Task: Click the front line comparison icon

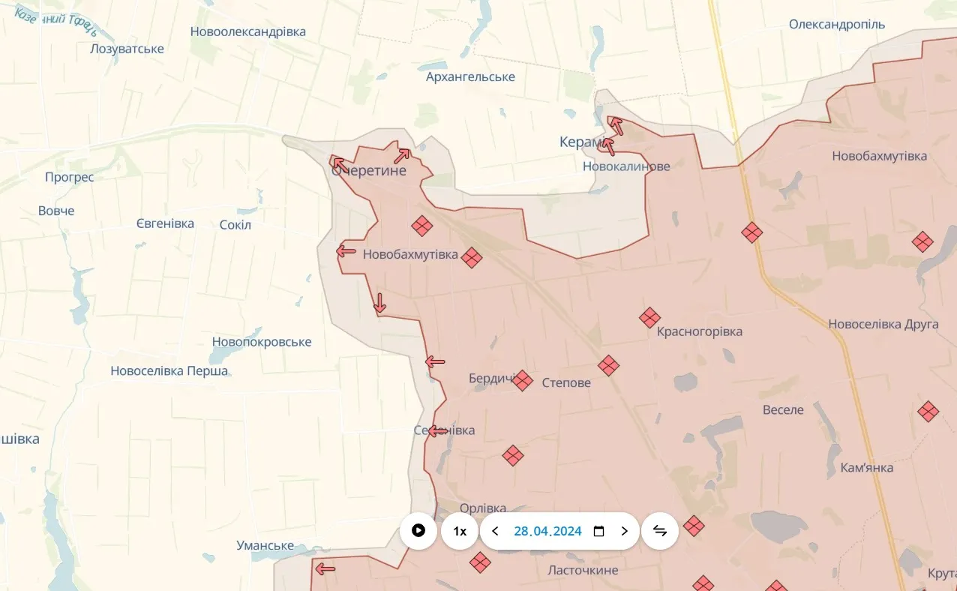Action: pyautogui.click(x=659, y=530)
